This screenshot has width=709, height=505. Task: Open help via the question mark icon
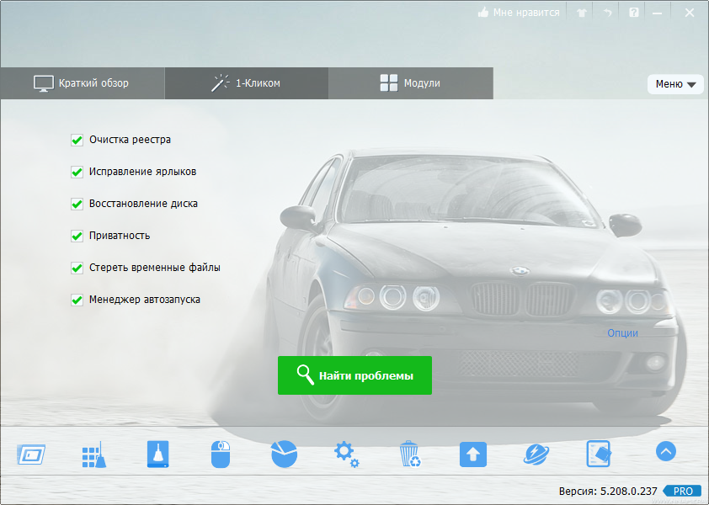point(634,13)
